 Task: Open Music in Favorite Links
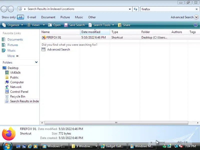pyautogui.click(x=11, y=50)
